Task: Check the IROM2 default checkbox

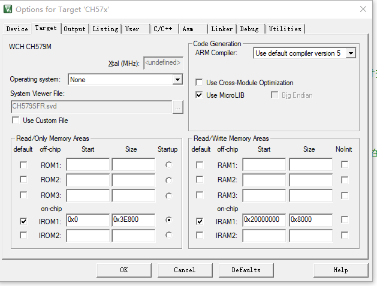Action: [x=23, y=235]
